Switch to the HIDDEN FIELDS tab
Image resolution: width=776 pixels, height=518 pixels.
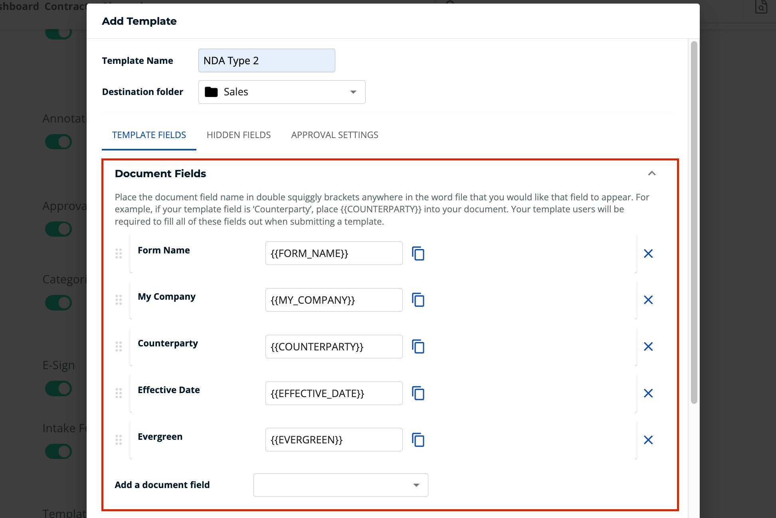pos(238,135)
